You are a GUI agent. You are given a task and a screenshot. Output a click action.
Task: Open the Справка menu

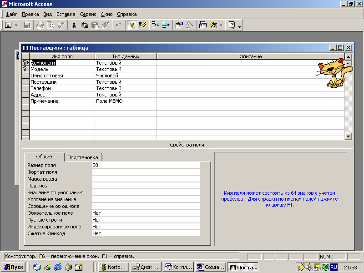pos(127,14)
